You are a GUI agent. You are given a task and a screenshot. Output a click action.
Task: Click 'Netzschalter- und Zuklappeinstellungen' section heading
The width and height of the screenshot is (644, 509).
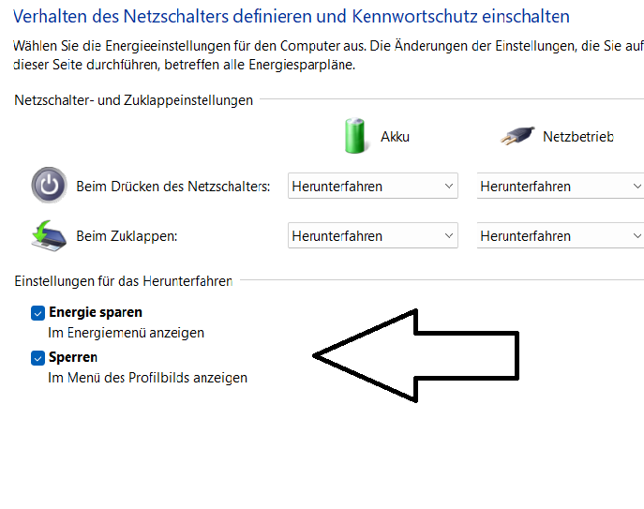pyautogui.click(x=133, y=100)
